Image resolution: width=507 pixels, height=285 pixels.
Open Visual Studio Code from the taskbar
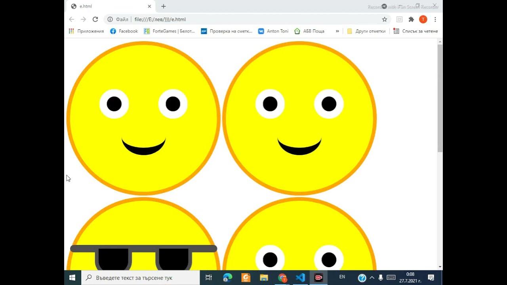pyautogui.click(x=300, y=277)
